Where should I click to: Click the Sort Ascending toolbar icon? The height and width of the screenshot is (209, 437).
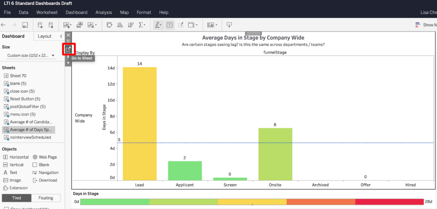tap(120, 25)
